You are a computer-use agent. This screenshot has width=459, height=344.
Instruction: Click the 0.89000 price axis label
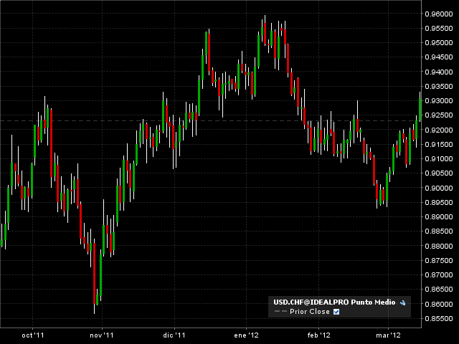(439, 217)
